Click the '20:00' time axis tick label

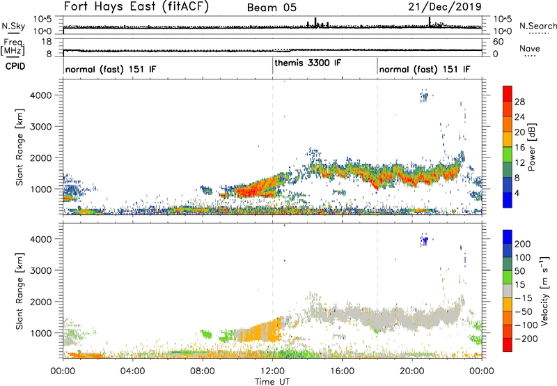pos(412,371)
